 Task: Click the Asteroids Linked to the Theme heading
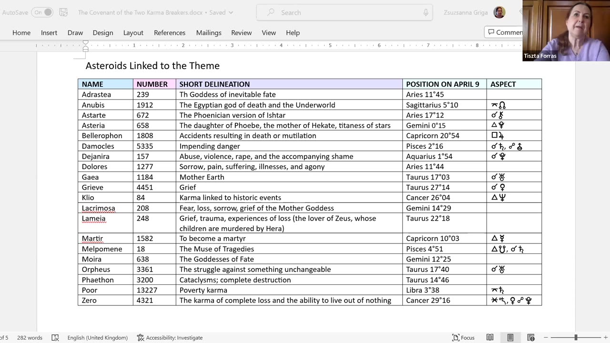click(x=152, y=66)
